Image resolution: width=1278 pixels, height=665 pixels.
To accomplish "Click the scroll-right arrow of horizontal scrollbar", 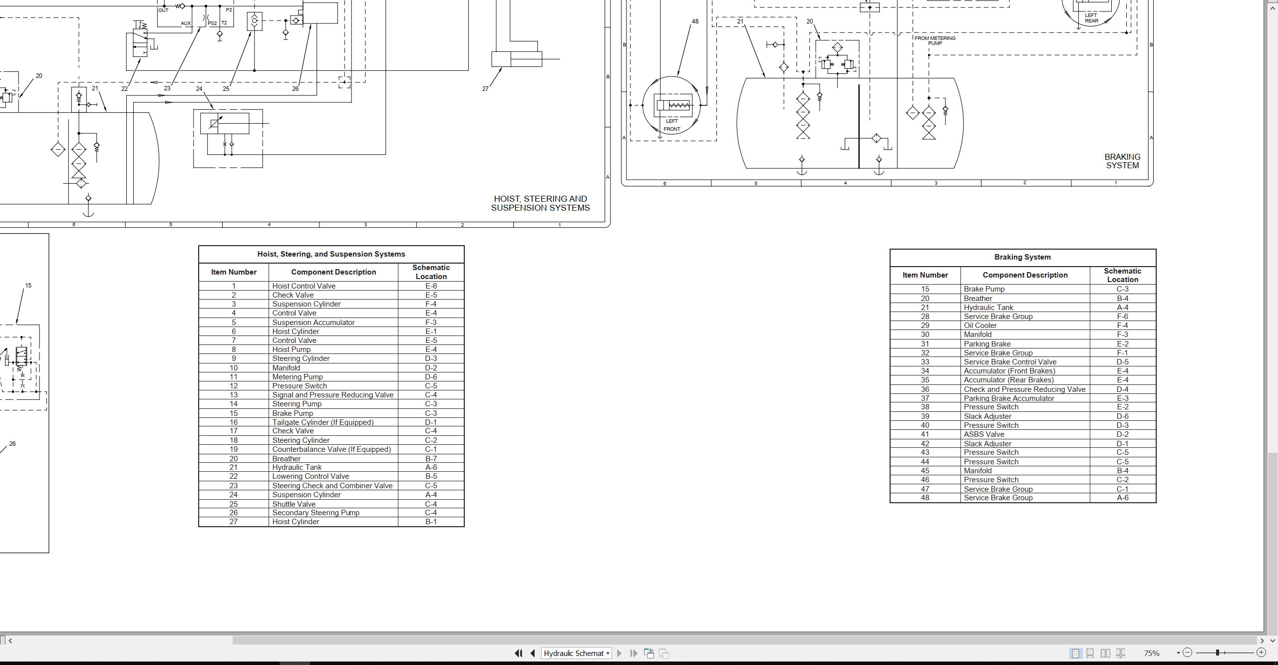I will click(1262, 641).
